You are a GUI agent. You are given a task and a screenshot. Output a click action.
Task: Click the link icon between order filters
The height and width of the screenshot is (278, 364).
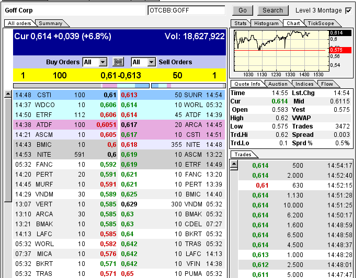click(118, 62)
